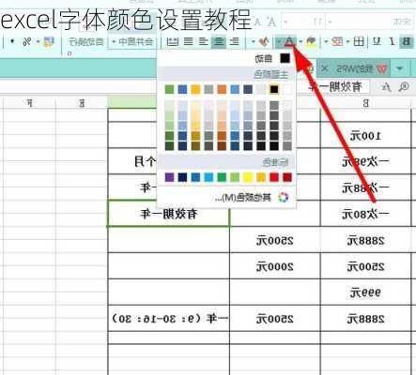The image size is (416, 375).
Task: Toggle Bold formatting button
Action: 406,41
